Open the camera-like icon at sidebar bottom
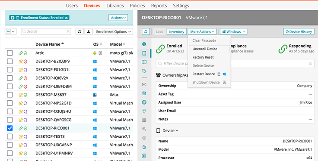Viewport: 318px width, 161px height. 144,155
